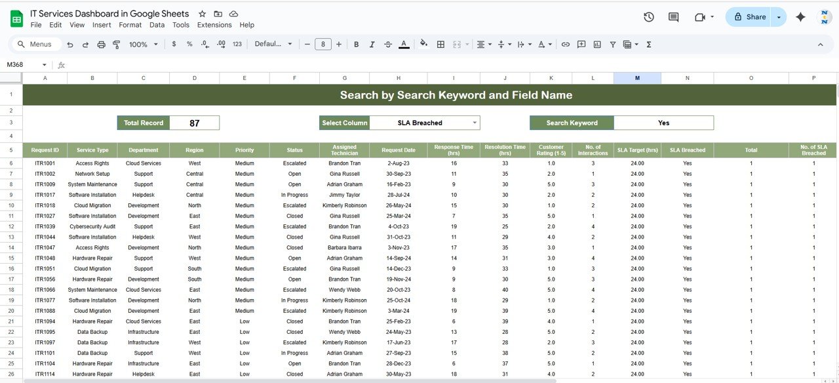Viewport: 839px width, 383px height.
Task: Open the fill color picker
Action: [x=423, y=45]
